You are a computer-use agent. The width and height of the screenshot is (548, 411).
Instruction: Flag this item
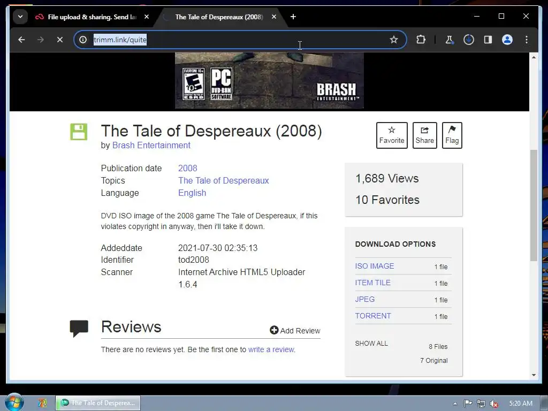pyautogui.click(x=452, y=135)
